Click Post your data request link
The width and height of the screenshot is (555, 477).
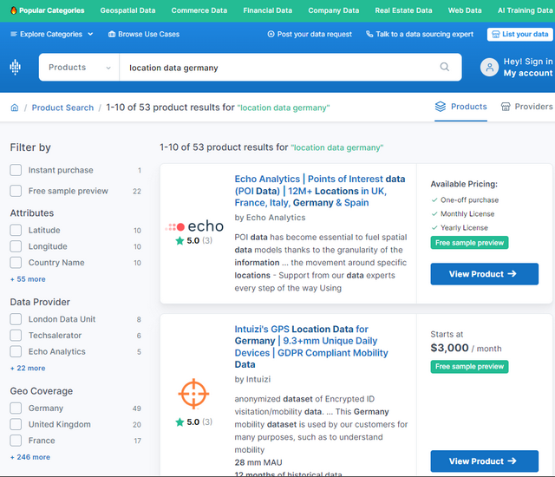tap(310, 34)
